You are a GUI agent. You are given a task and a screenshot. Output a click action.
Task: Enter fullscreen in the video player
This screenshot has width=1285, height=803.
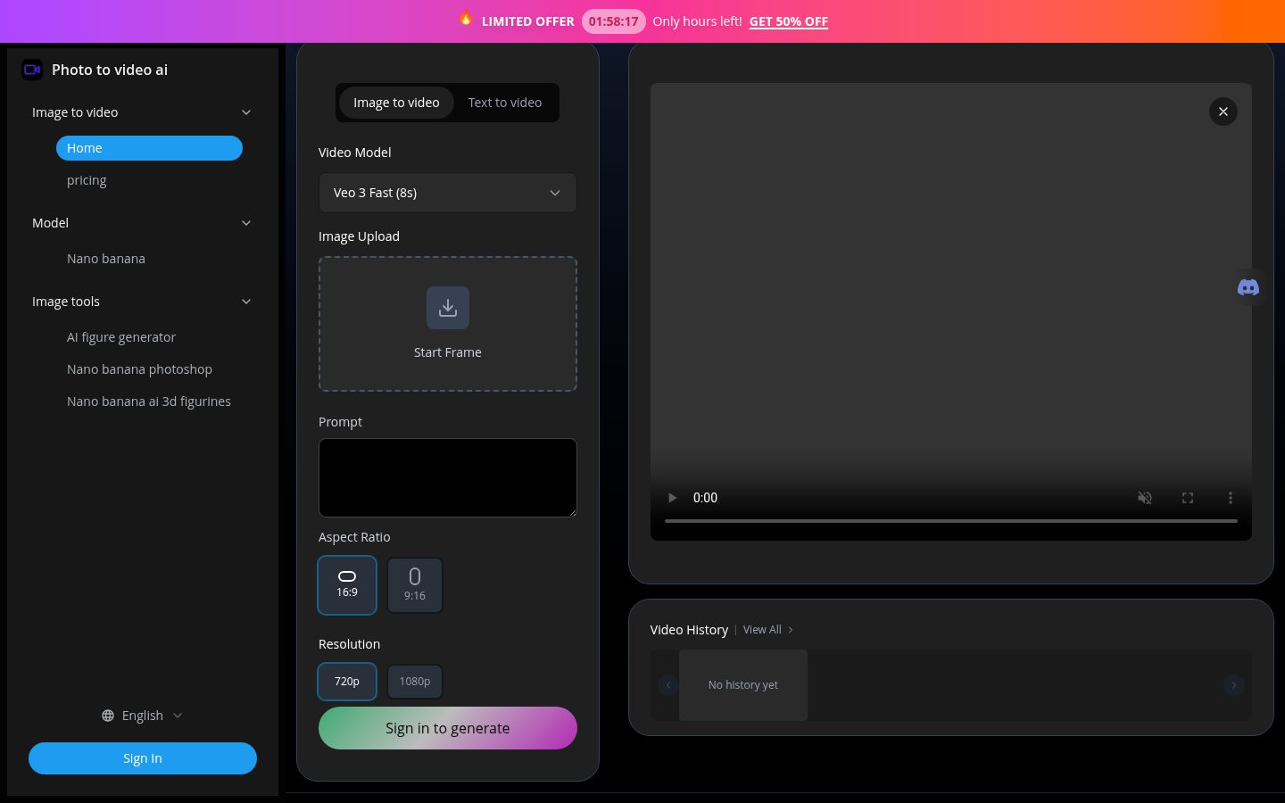click(x=1188, y=498)
